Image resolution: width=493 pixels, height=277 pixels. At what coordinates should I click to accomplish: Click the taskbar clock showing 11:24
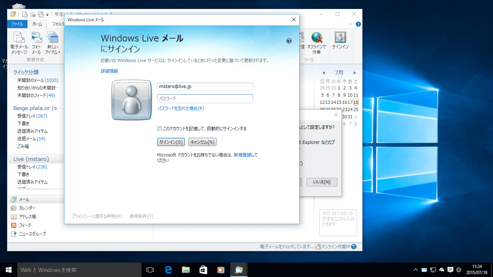477,270
